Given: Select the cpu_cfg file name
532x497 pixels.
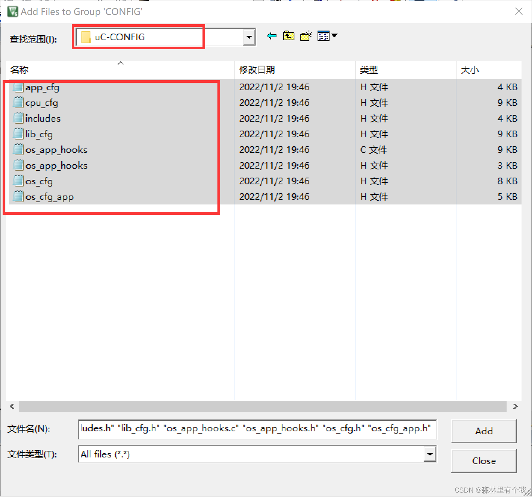Looking at the screenshot, I should pos(41,103).
